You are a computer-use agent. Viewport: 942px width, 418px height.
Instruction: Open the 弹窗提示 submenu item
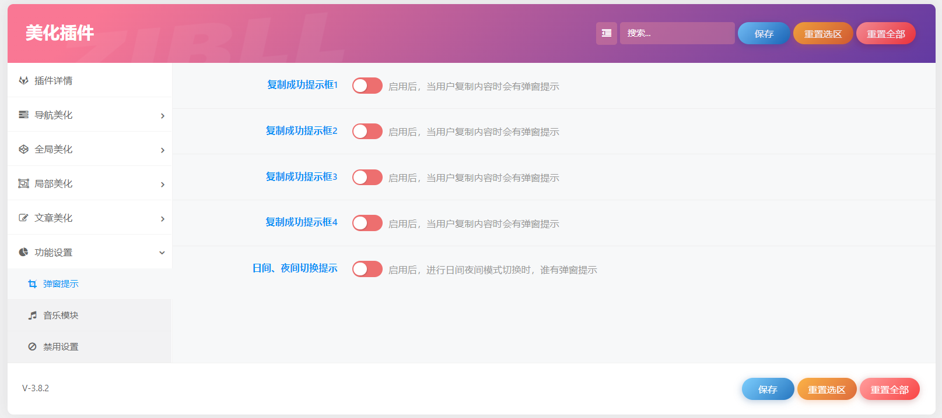[61, 284]
